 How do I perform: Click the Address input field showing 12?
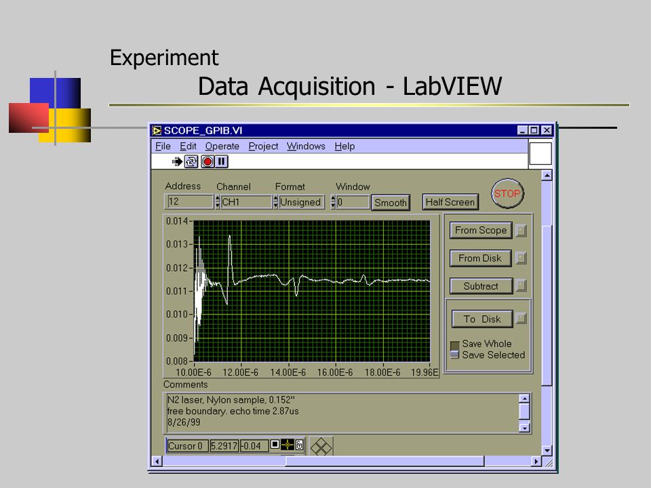(x=189, y=202)
